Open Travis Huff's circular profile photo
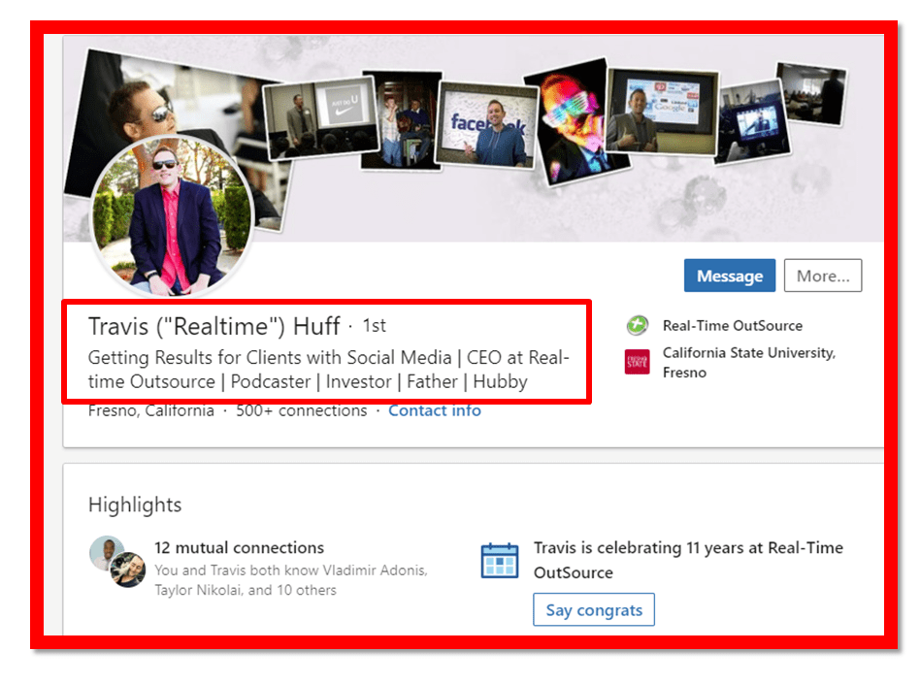The image size is (920, 684). coord(172,215)
